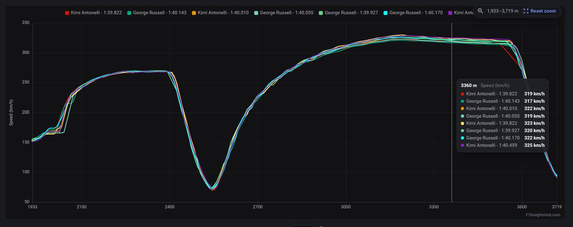Click the x-axis label 2400
Image resolution: width=573 pixels, height=227 pixels.
click(170, 207)
